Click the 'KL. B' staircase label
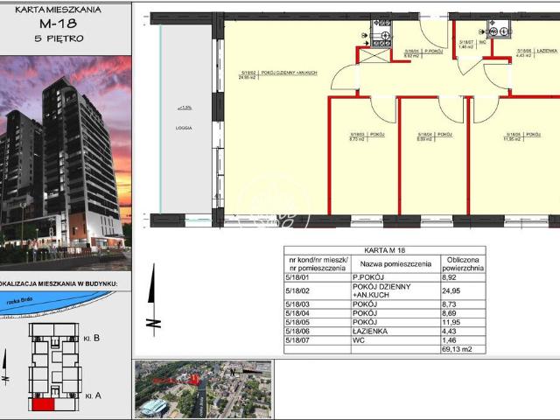The height and width of the screenshot is (420, 560). pyautogui.click(x=91, y=339)
